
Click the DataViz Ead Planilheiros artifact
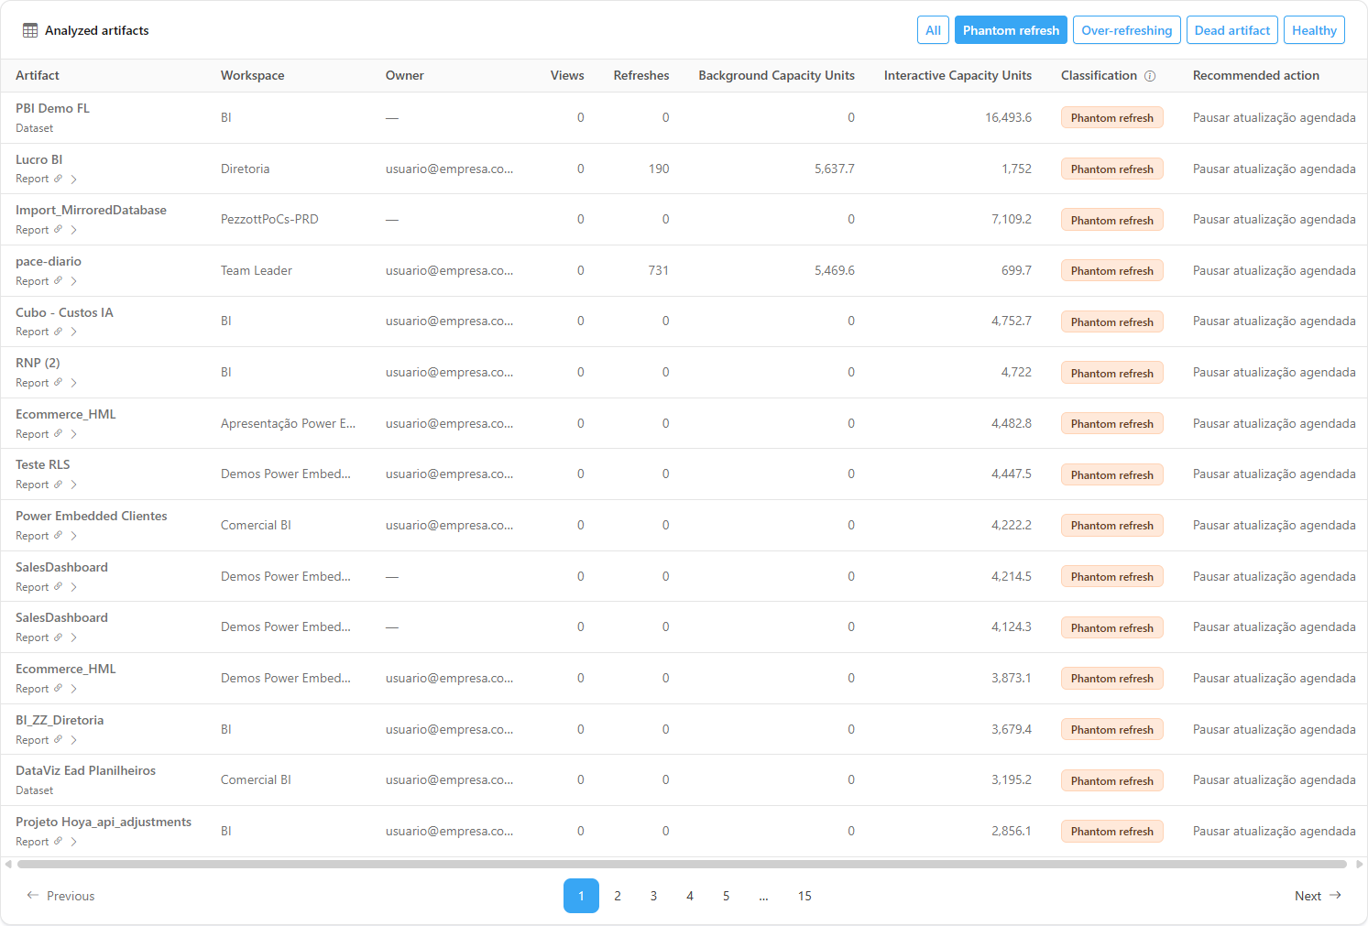click(x=85, y=770)
